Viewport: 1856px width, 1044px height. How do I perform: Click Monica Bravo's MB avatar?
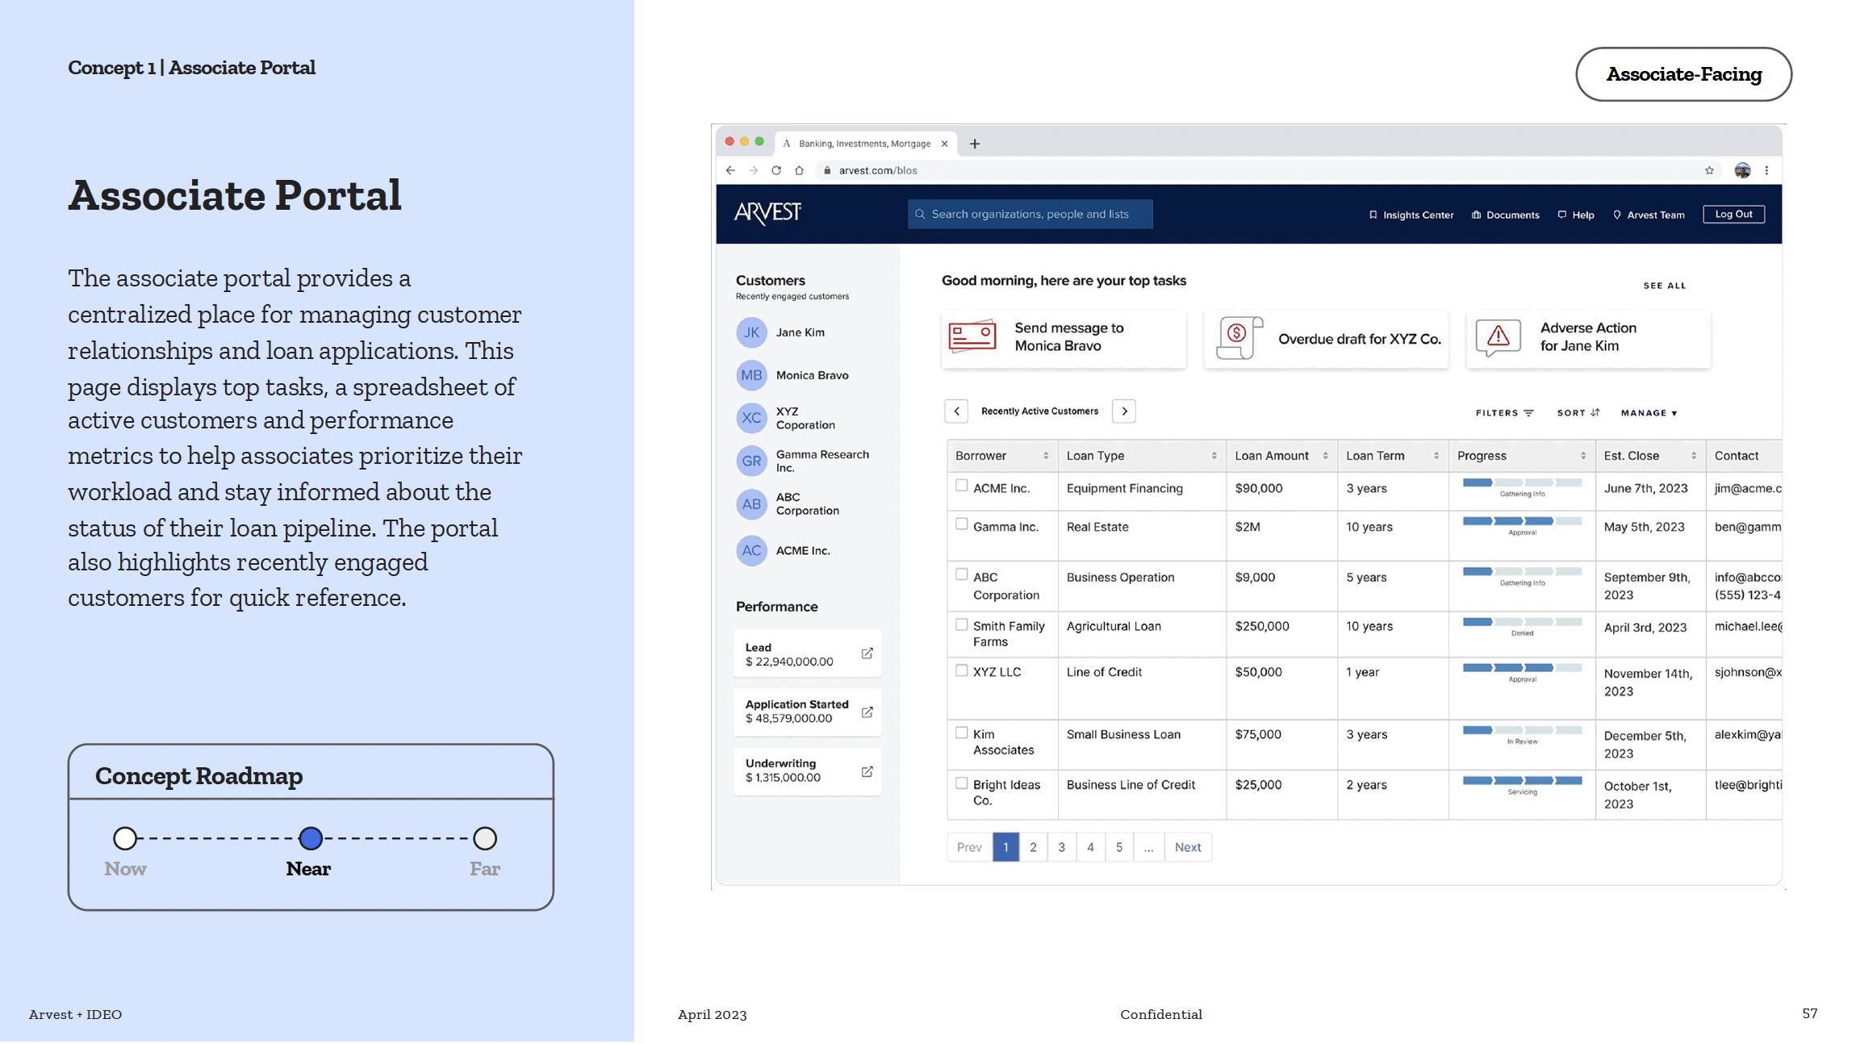click(x=751, y=375)
